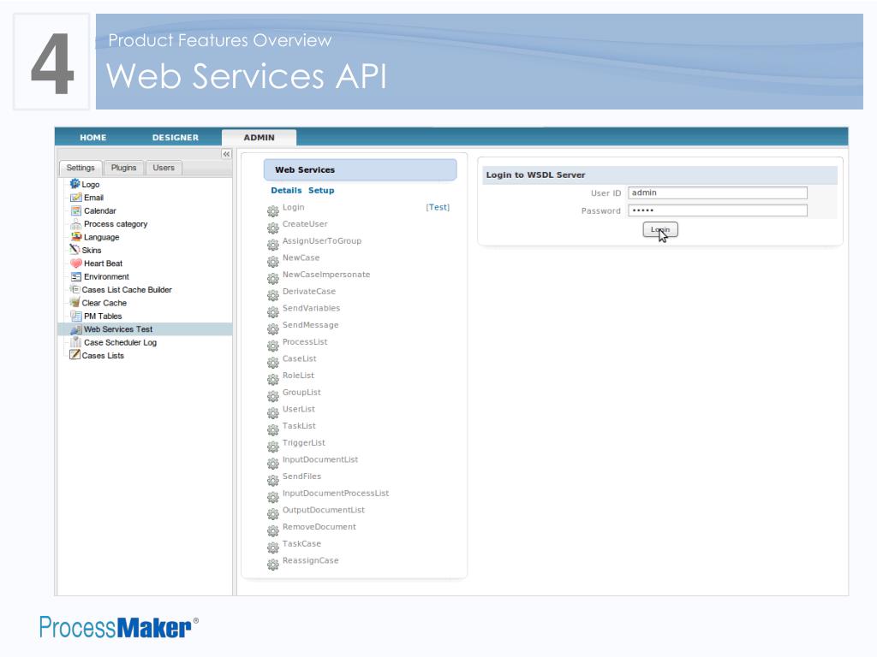This screenshot has height=657, width=877.
Task: Open Process category settings entry
Action: pyautogui.click(x=116, y=224)
